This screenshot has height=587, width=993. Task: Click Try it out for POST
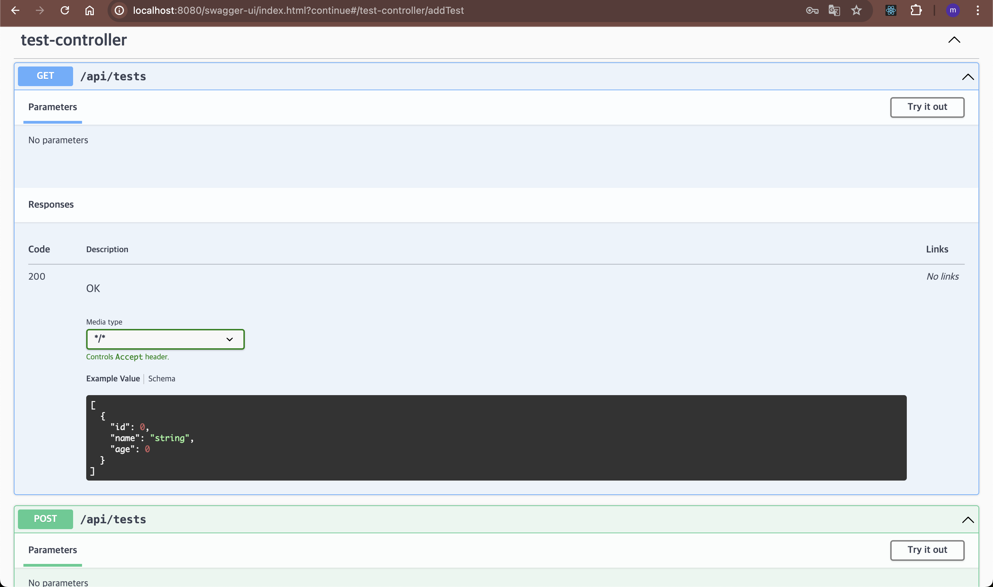click(x=927, y=550)
